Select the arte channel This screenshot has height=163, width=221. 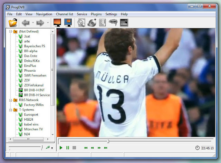pos(27,41)
